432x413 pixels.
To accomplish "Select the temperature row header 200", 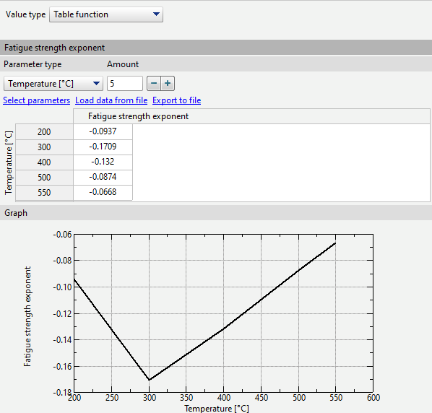I will 44,131.
